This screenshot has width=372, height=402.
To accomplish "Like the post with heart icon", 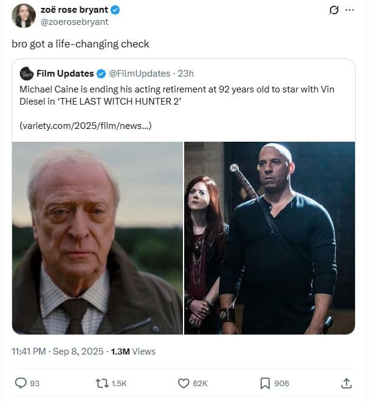I will click(184, 383).
